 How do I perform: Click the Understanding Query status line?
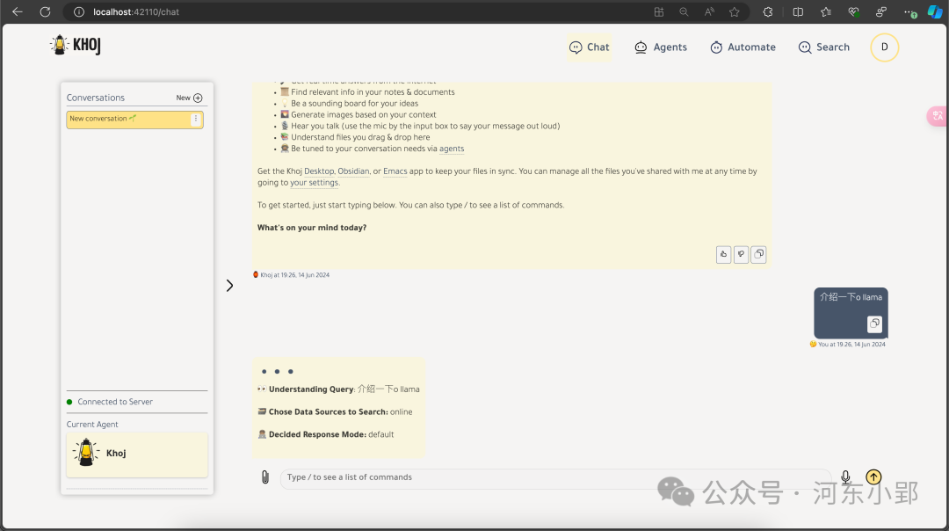(338, 389)
